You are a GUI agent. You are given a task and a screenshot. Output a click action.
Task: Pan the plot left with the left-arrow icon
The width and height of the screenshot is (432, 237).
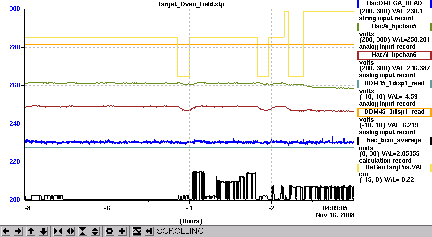pos(6,231)
